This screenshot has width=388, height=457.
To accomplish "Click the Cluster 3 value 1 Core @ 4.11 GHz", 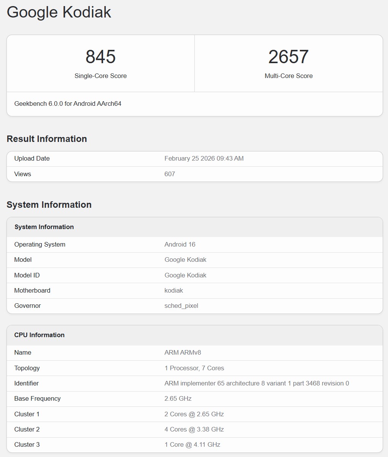I will point(192,444).
